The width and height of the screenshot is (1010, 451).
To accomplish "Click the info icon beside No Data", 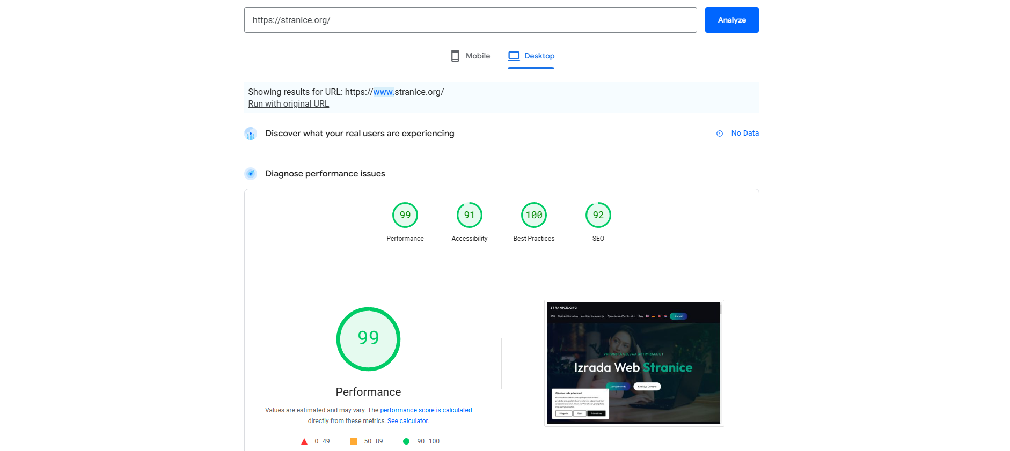I will tap(720, 134).
